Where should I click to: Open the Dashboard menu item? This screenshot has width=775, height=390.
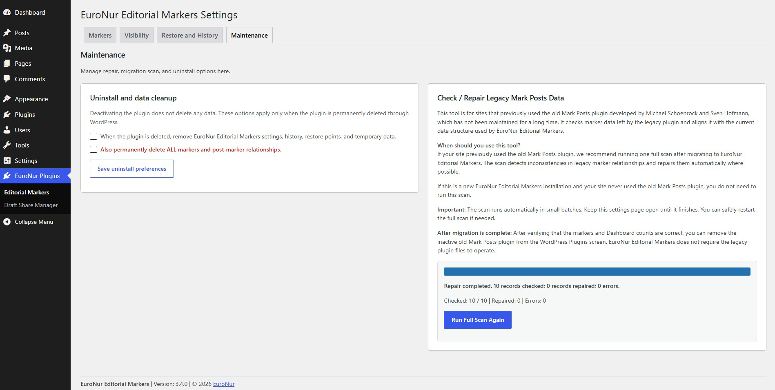pyautogui.click(x=35, y=13)
